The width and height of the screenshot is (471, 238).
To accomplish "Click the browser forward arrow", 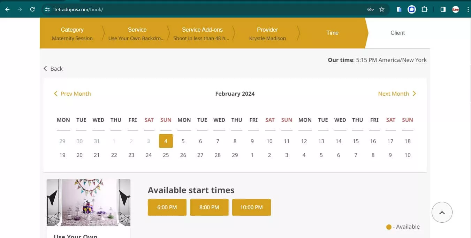I will click(x=20, y=9).
